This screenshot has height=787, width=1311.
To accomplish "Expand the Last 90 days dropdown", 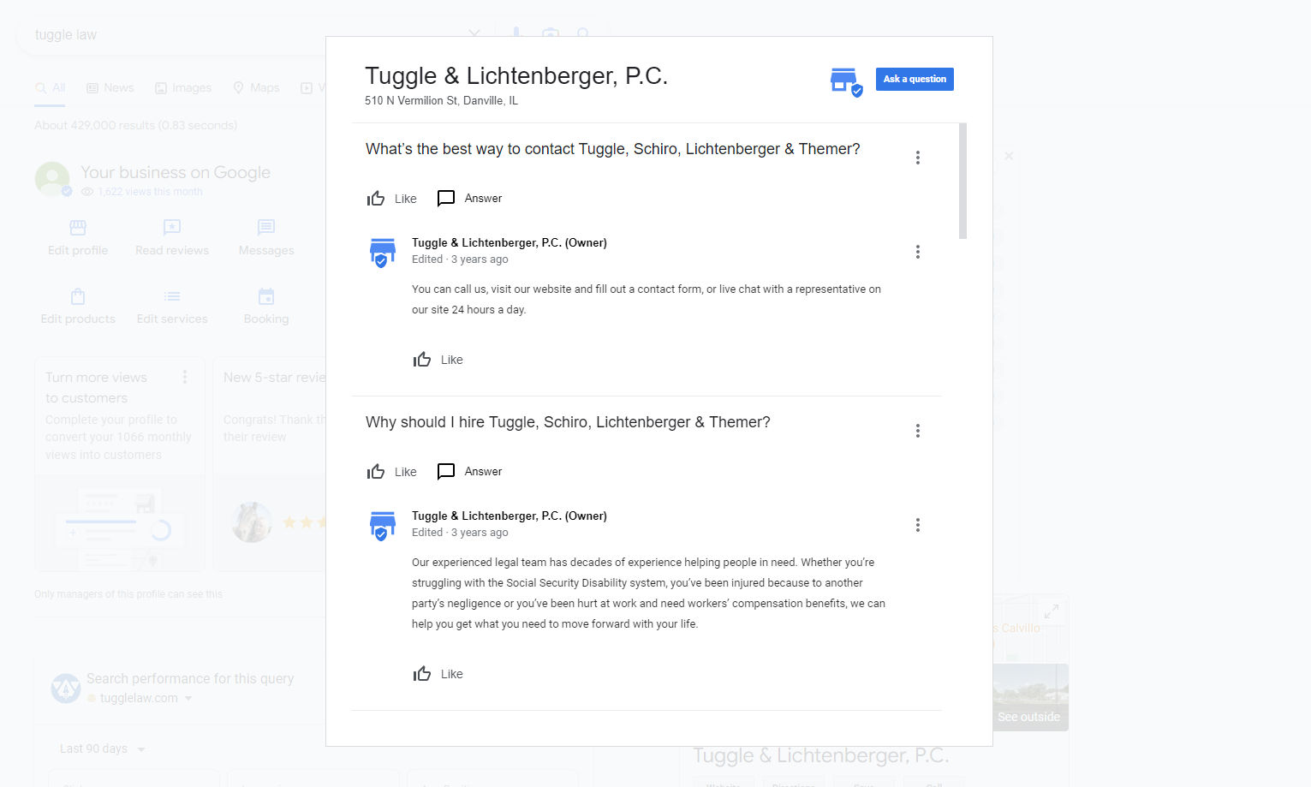I will (x=103, y=748).
